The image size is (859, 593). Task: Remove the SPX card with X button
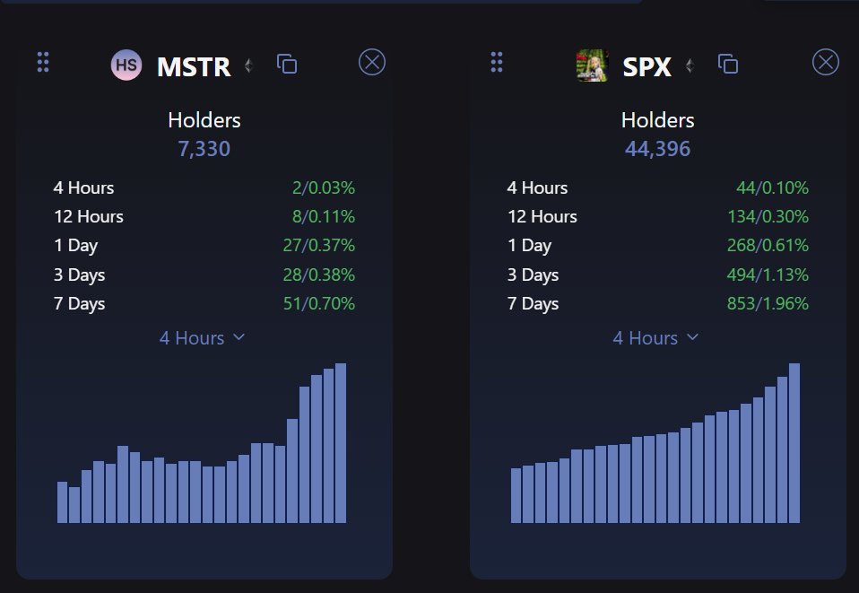[x=826, y=62]
